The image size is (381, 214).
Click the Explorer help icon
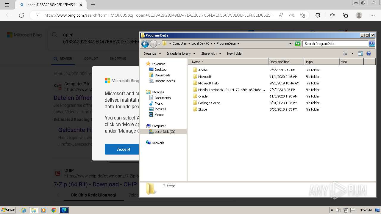coord(369,53)
